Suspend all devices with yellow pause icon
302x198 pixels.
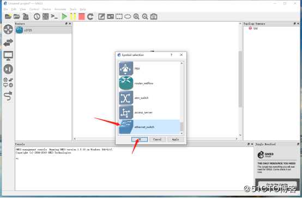coord(73,16)
